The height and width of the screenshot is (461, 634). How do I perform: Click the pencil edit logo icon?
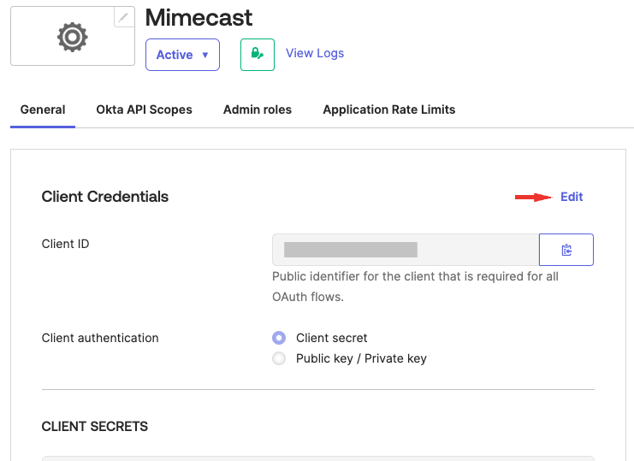pos(124,17)
